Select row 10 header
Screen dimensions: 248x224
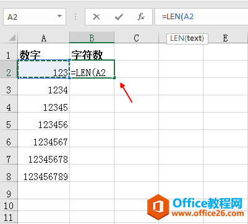tap(9, 205)
